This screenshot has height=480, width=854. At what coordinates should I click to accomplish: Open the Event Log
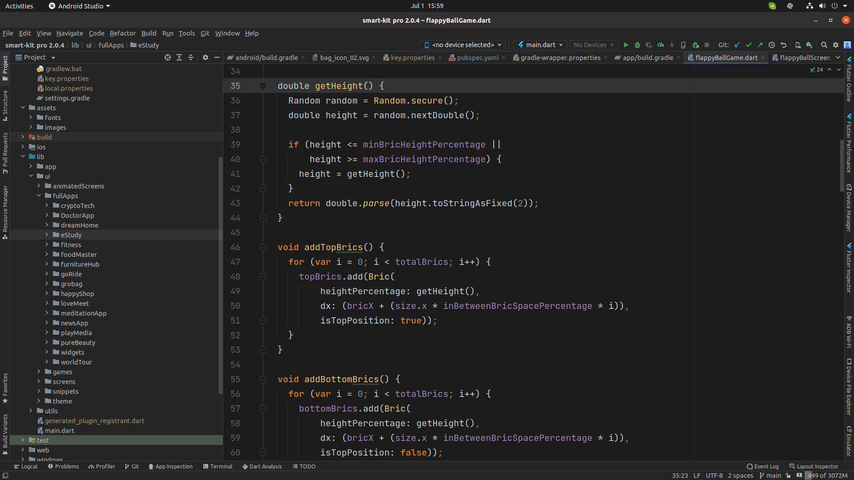click(x=763, y=466)
